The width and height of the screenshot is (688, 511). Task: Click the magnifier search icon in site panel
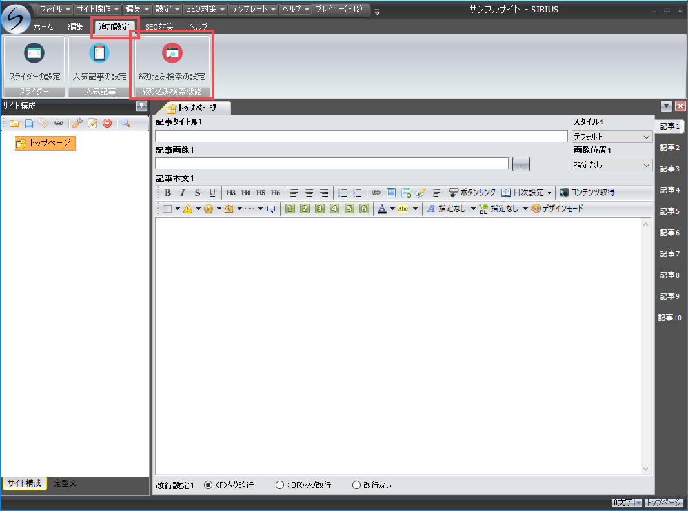click(125, 123)
